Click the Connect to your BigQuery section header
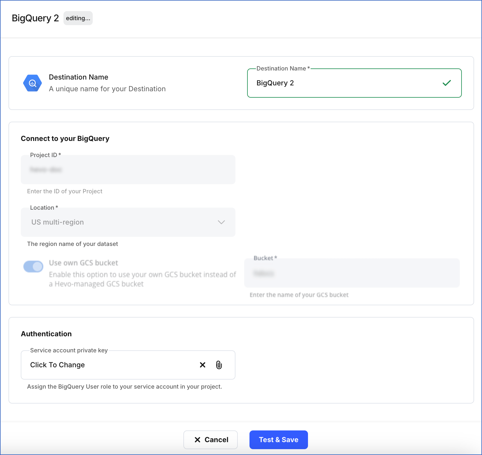This screenshot has height=455, width=482. (65, 139)
